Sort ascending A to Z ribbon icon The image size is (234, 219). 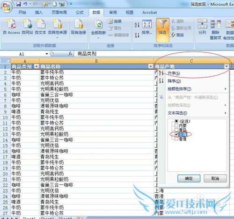[137, 24]
